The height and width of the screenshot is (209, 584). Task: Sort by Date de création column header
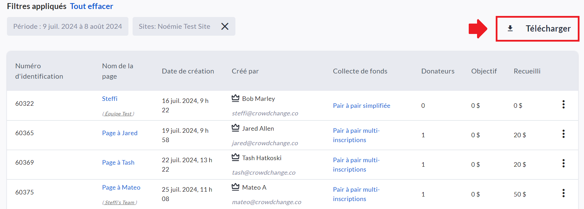tap(188, 71)
